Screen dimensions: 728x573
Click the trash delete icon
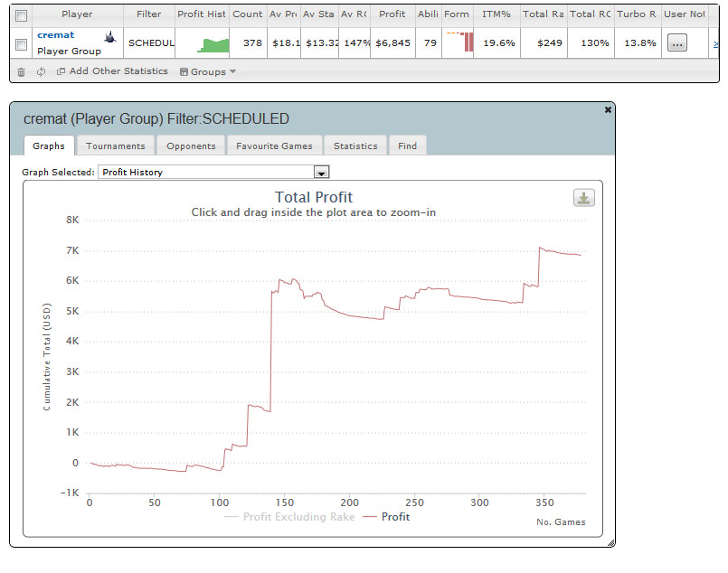pos(22,72)
